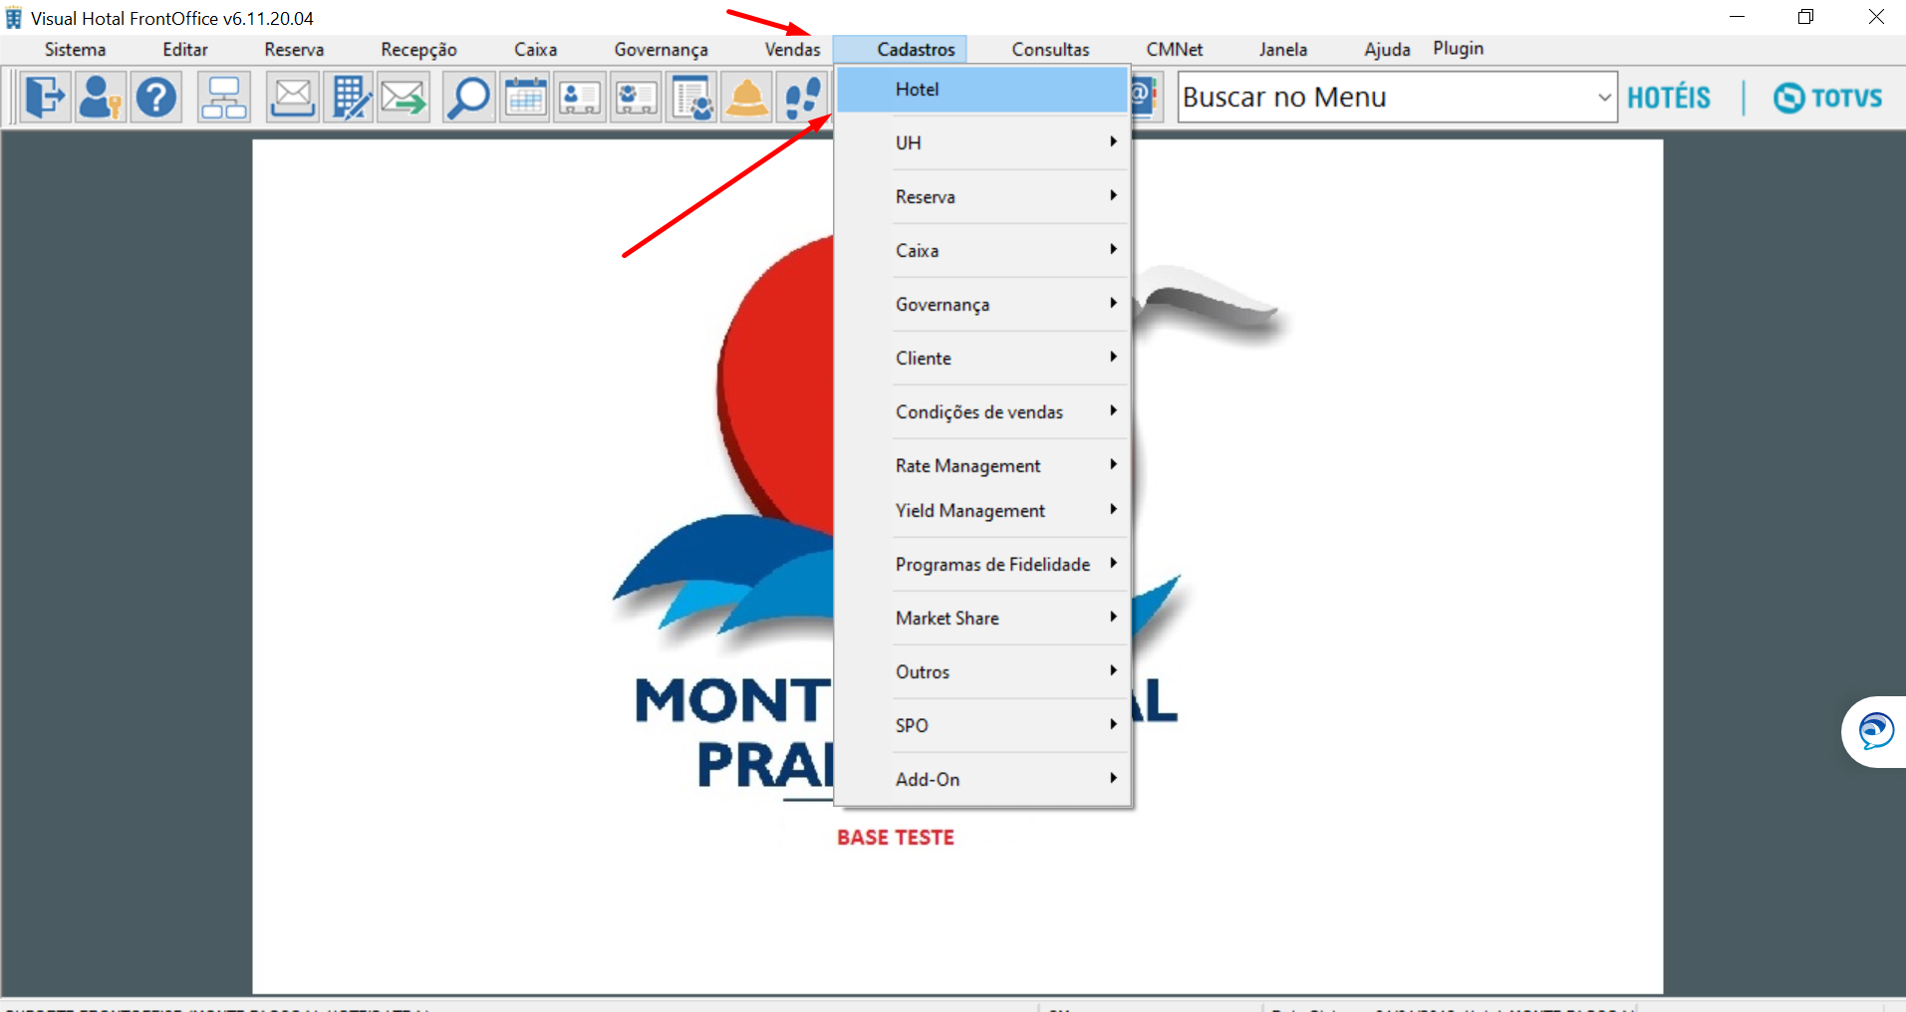Open the CMNet menu
Image resolution: width=1906 pixels, height=1012 pixels.
tap(1174, 50)
